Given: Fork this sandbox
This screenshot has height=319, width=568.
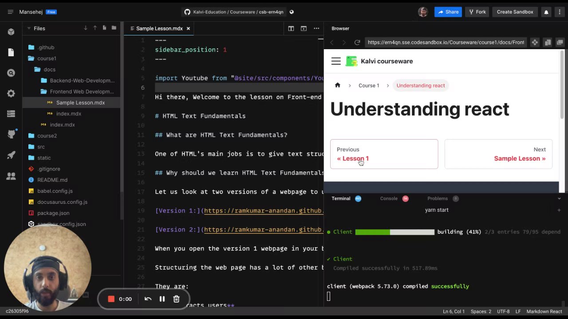Looking at the screenshot, I should (477, 12).
